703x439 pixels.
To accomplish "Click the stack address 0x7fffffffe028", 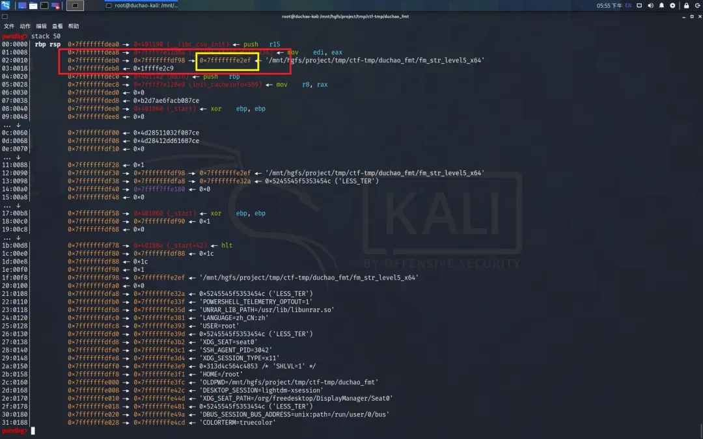I will pyautogui.click(x=93, y=423).
